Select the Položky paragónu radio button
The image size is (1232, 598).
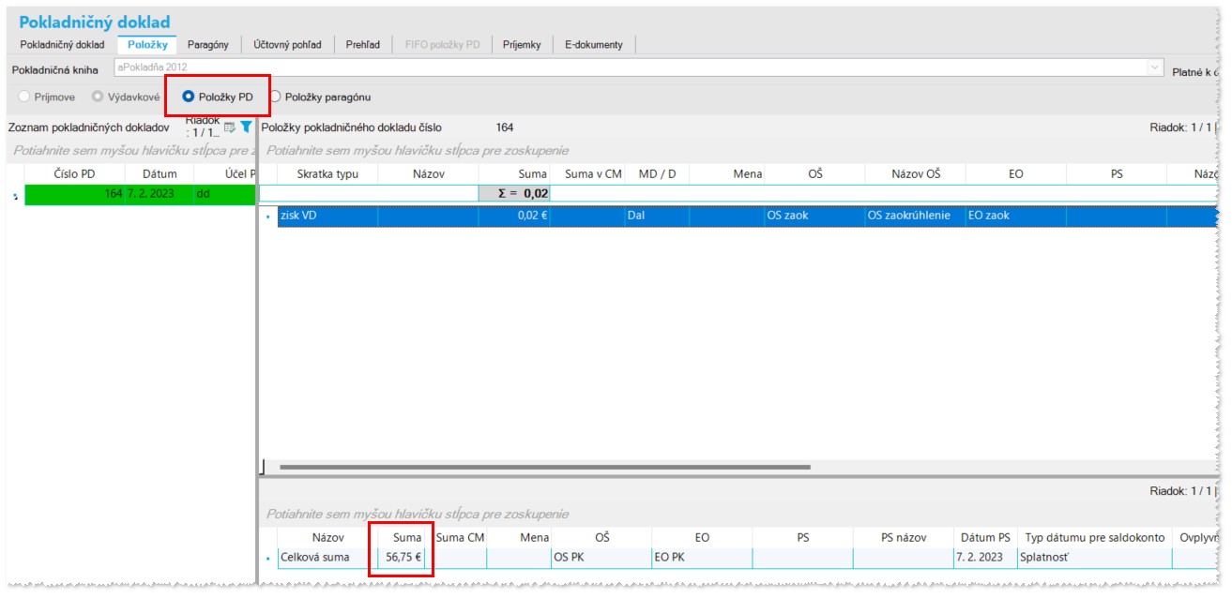[275, 97]
